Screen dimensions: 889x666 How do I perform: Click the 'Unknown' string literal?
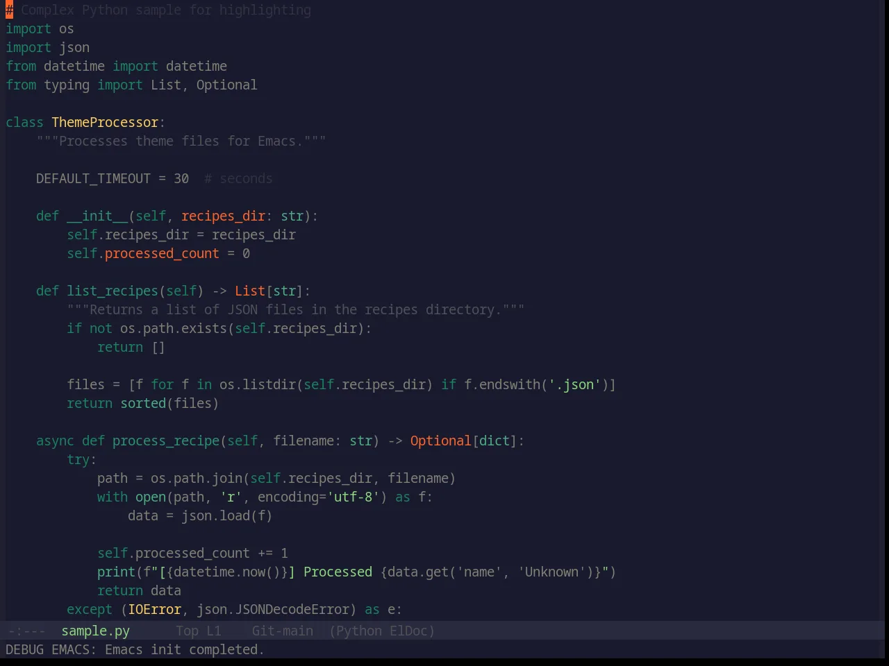(551, 572)
